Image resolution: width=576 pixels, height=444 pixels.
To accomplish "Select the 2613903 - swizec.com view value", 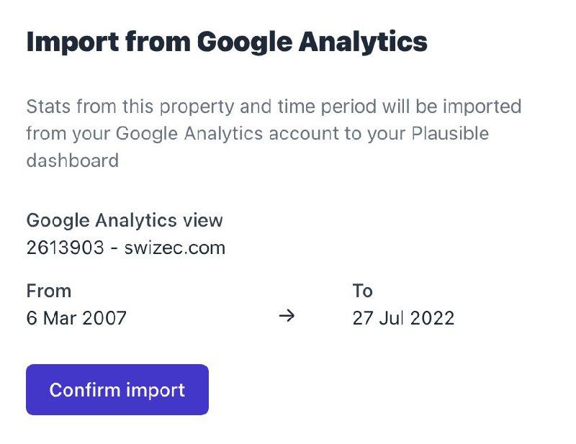I will (125, 248).
